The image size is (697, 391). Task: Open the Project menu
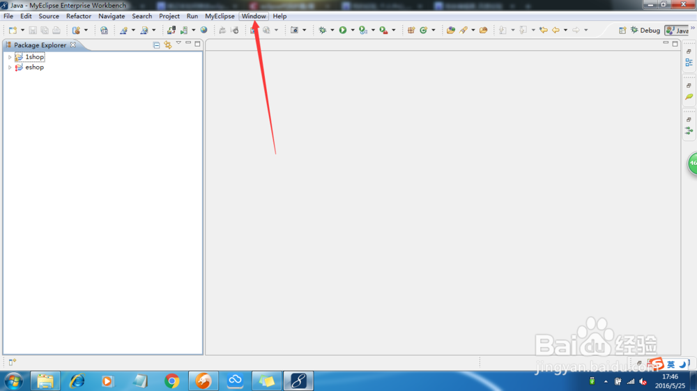[x=169, y=16]
